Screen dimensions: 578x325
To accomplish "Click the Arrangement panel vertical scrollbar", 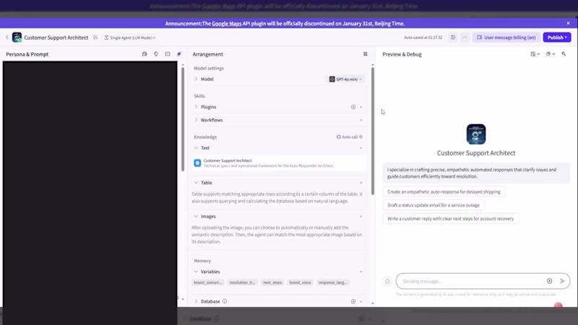I will (x=373, y=131).
